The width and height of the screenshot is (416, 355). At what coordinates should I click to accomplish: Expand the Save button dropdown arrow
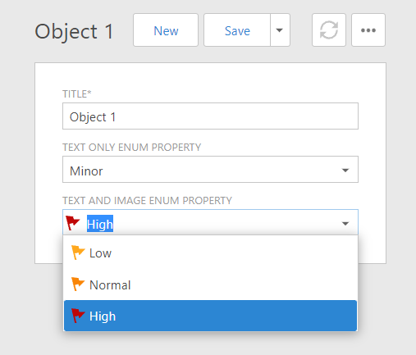coord(280,30)
